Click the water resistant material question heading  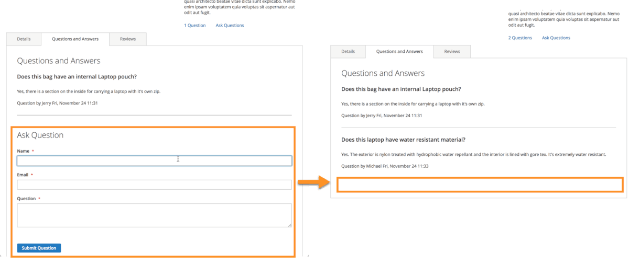pyautogui.click(x=403, y=140)
